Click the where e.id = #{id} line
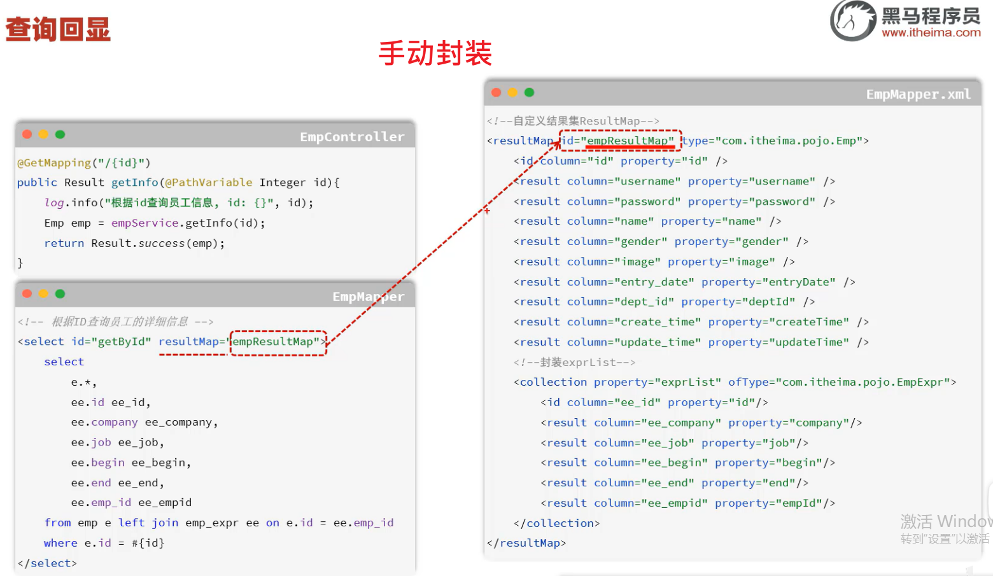This screenshot has height=576, width=993. click(x=104, y=543)
